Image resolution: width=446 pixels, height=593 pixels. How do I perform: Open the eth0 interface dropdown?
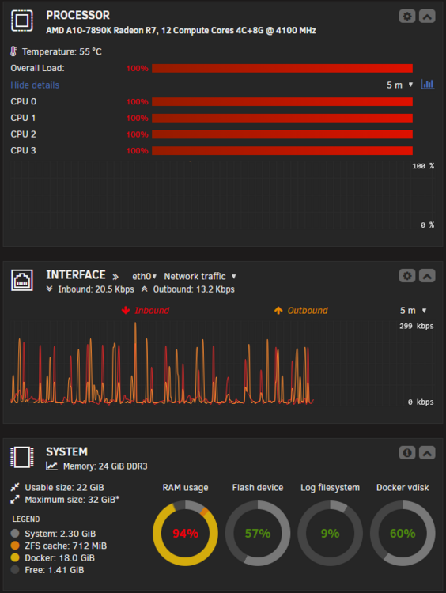point(144,277)
